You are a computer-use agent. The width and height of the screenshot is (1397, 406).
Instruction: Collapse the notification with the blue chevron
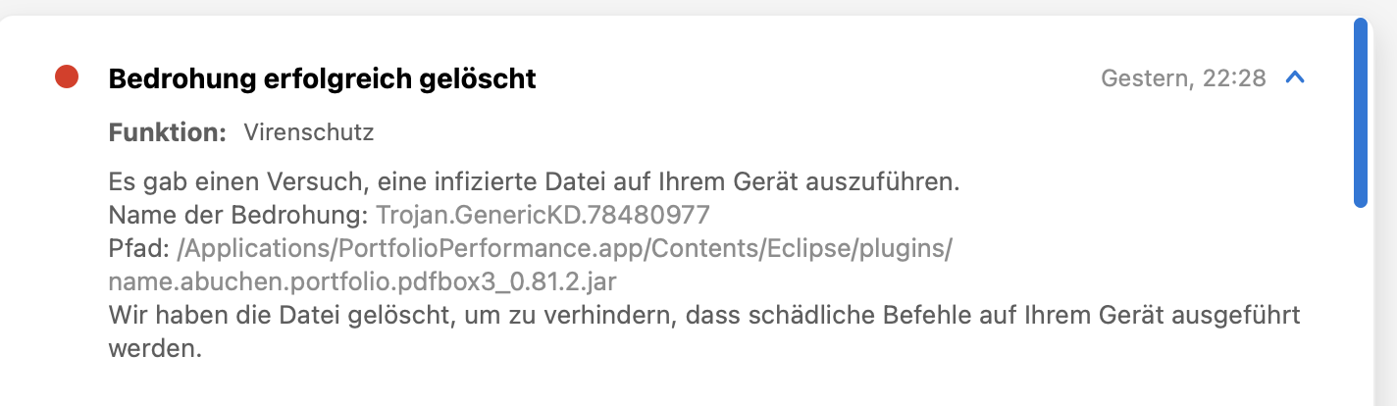(1295, 77)
